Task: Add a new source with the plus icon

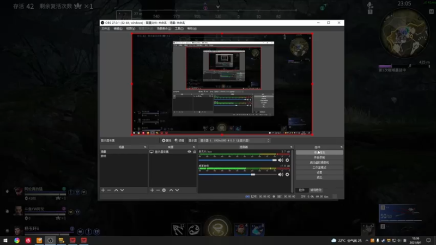Action: pyautogui.click(x=152, y=190)
